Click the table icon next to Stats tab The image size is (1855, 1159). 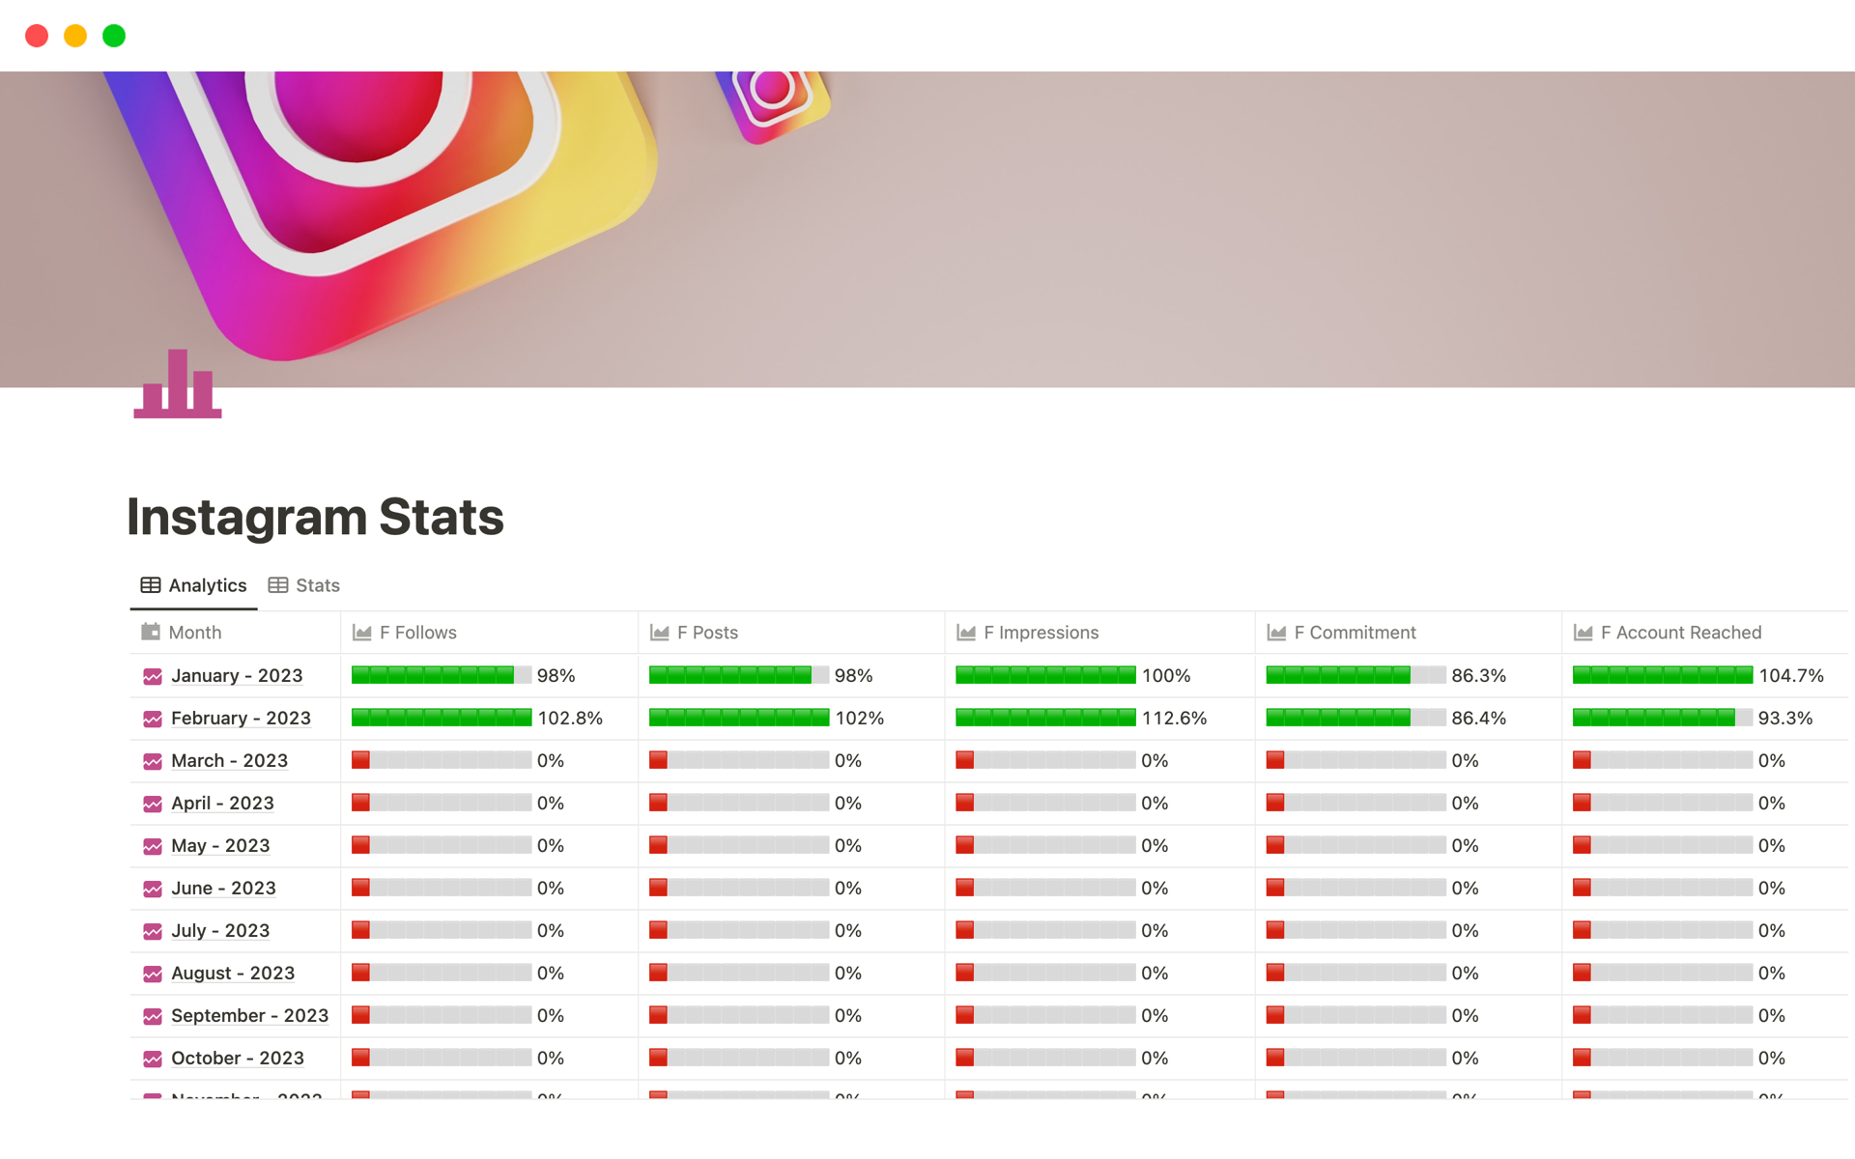point(278,584)
